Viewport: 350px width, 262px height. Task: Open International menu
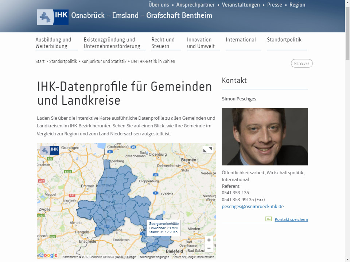click(x=243, y=43)
